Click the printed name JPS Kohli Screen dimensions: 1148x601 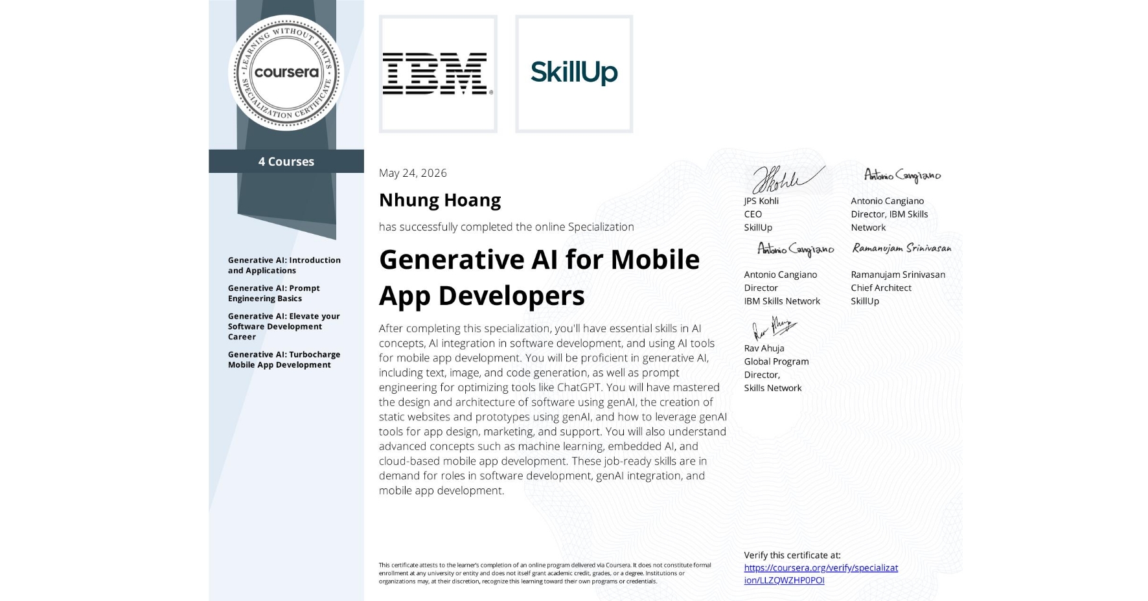(761, 201)
